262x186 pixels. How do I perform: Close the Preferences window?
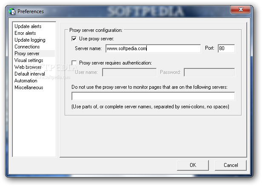coord(240,9)
